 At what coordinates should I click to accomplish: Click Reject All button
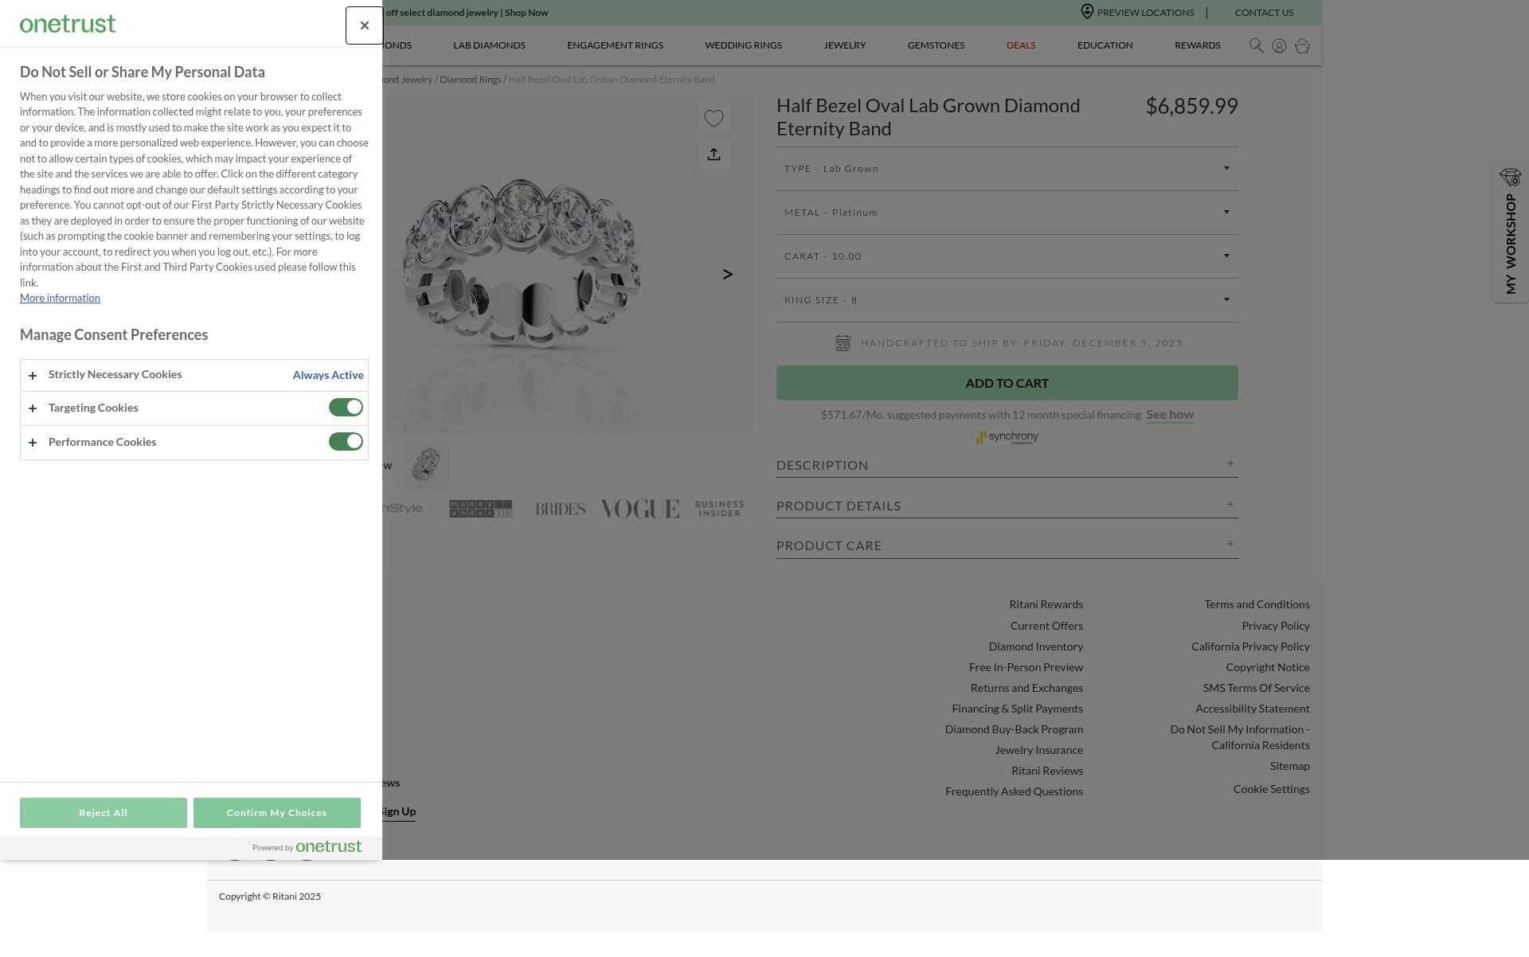[104, 813]
